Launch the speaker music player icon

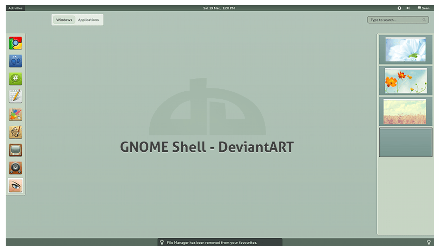[x=15, y=168]
